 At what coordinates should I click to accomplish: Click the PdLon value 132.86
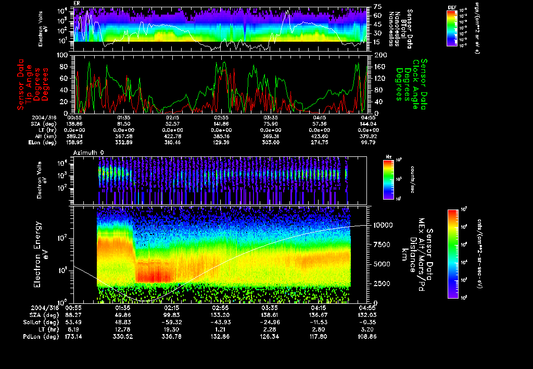tap(220, 337)
